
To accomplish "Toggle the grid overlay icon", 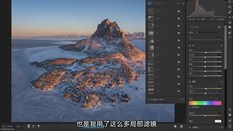I will tap(230, 126).
